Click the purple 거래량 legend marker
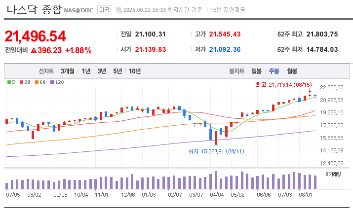 pos(327,174)
